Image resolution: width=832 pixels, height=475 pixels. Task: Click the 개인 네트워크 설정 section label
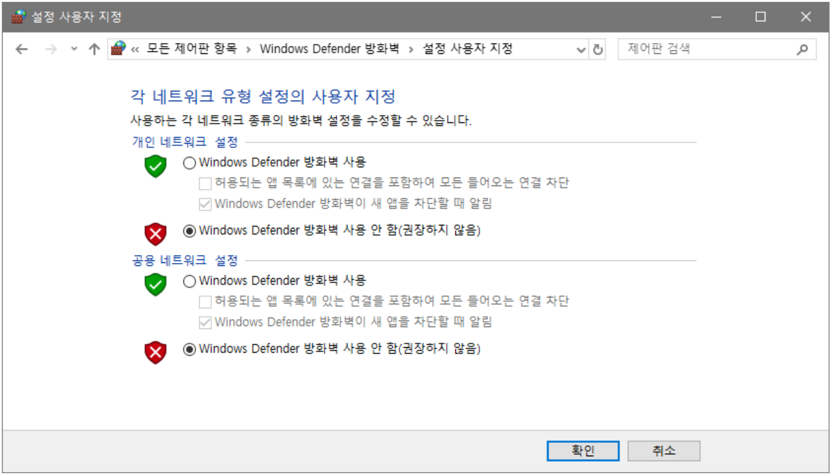click(x=185, y=142)
